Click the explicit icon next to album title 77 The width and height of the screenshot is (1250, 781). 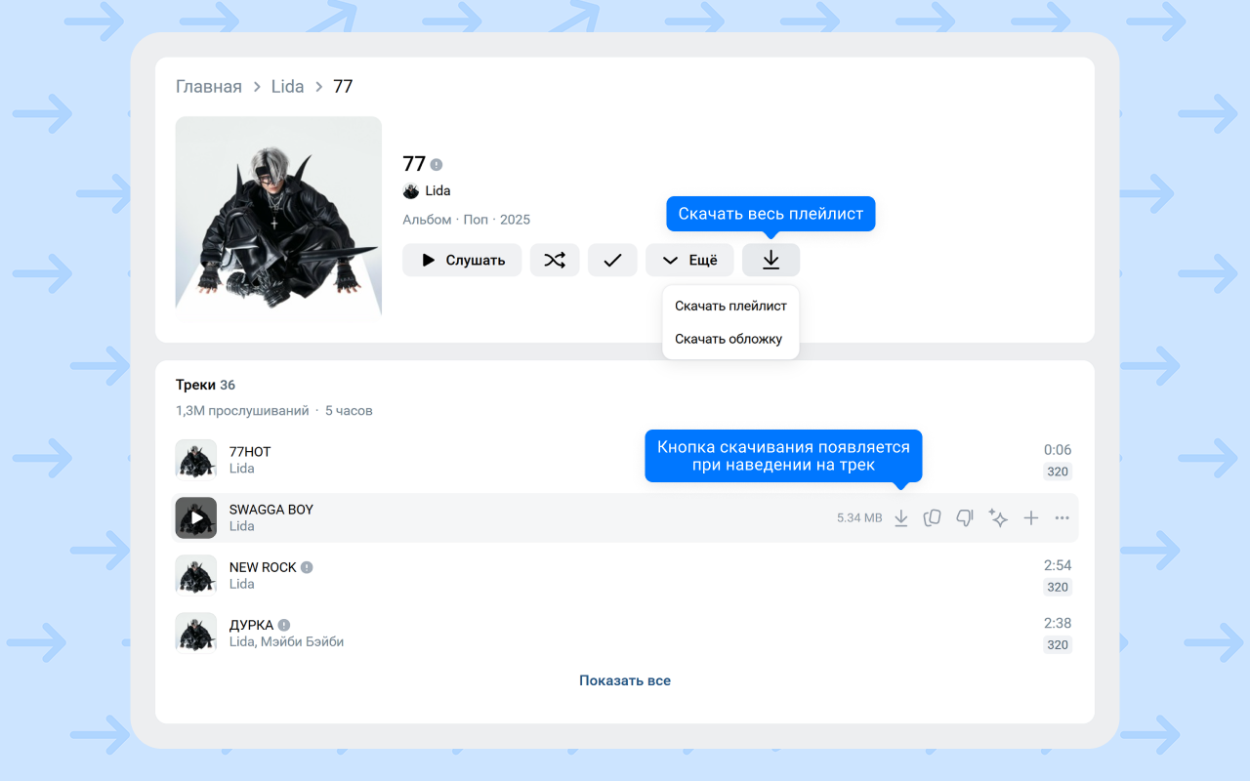(x=437, y=164)
